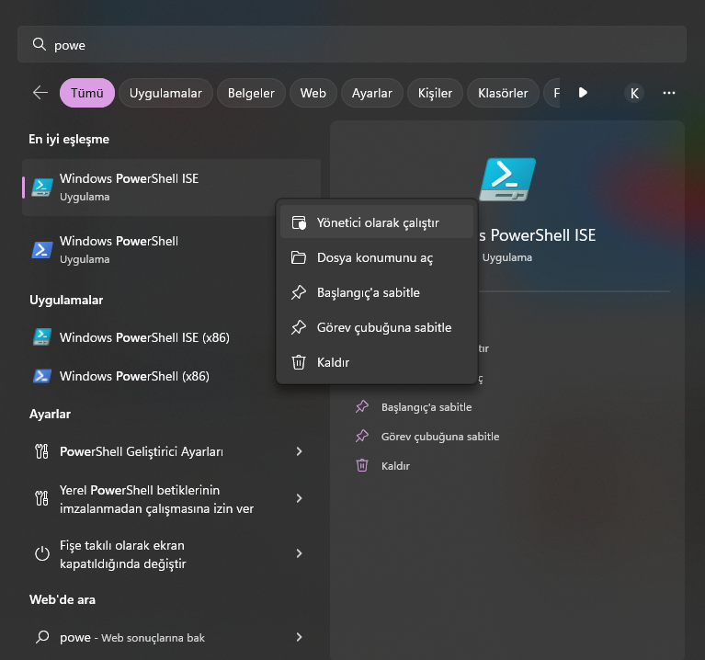Screen dimensions: 705x660
Task: Click the pink pin icon for Görev çubuğuna sabitle
Action: (362, 436)
